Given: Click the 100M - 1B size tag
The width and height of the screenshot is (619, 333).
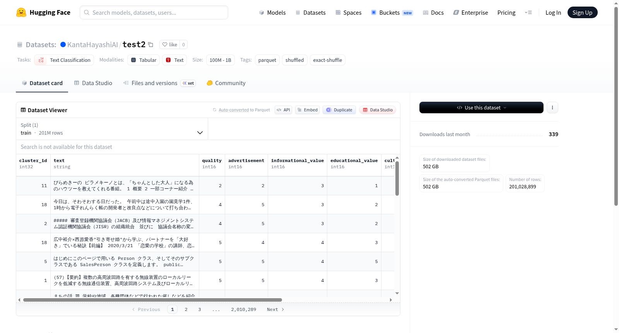Looking at the screenshot, I should pyautogui.click(x=221, y=60).
